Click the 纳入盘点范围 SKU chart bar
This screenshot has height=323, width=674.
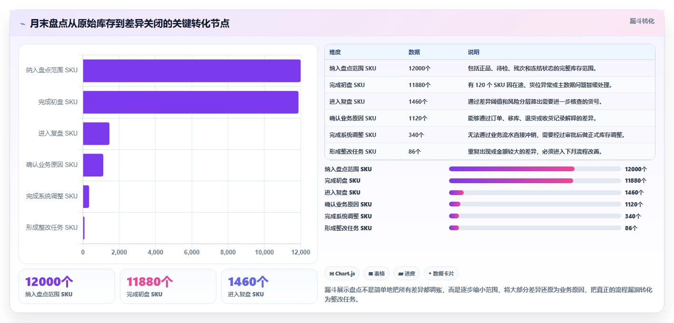click(x=192, y=71)
